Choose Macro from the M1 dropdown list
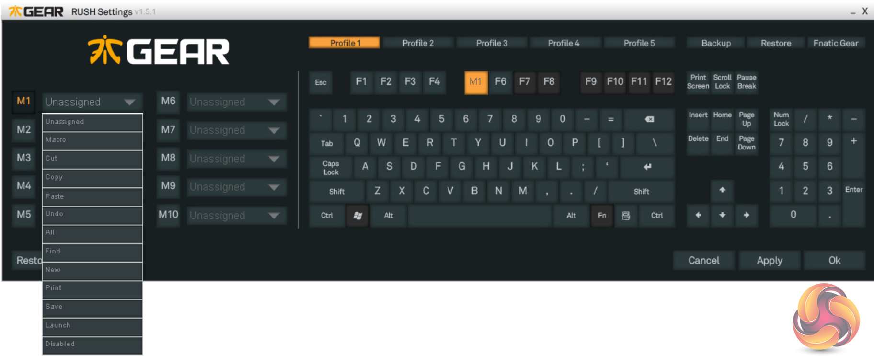The width and height of the screenshot is (874, 356). coord(92,141)
